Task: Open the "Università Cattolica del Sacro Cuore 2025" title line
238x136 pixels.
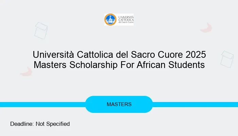Action: point(119,54)
